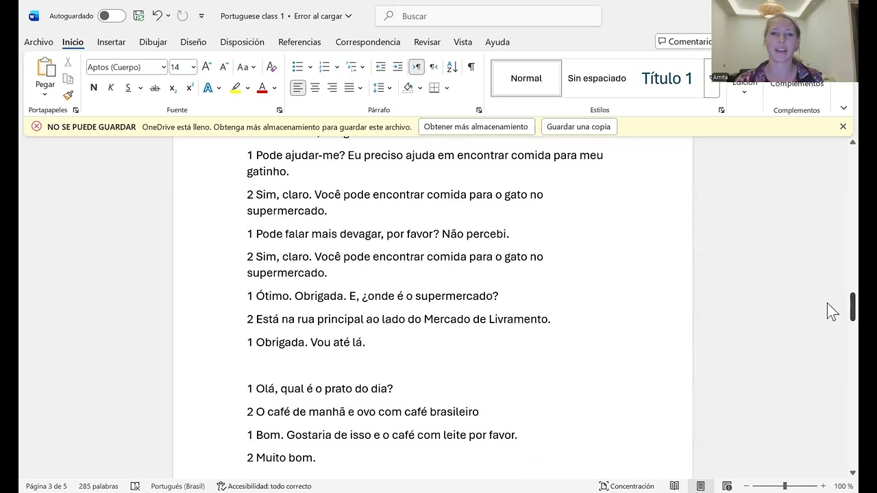
Task: Click the bullet list icon
Action: (297, 67)
